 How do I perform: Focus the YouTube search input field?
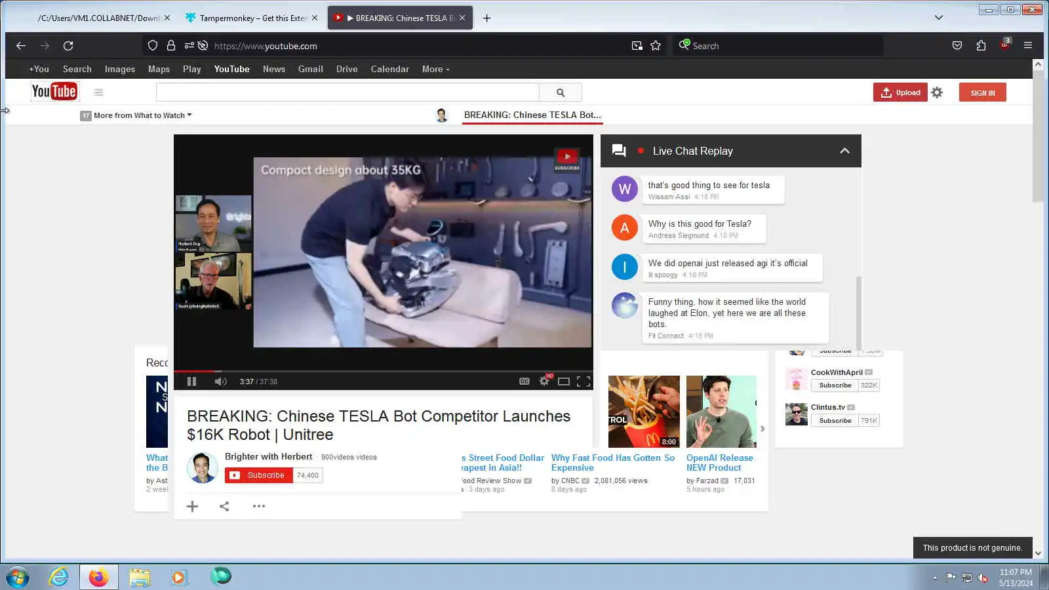(347, 92)
